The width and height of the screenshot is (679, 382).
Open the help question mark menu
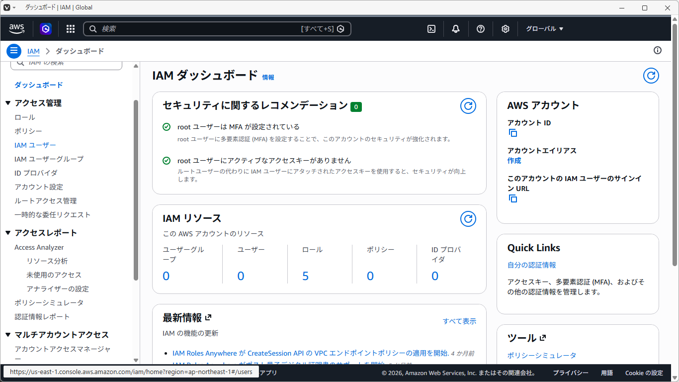[x=481, y=29]
